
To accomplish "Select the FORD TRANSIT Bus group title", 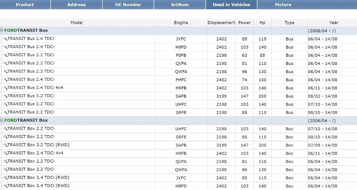I will click(26, 30).
